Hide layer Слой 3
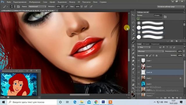This screenshot has height=105, width=186. [139, 84]
